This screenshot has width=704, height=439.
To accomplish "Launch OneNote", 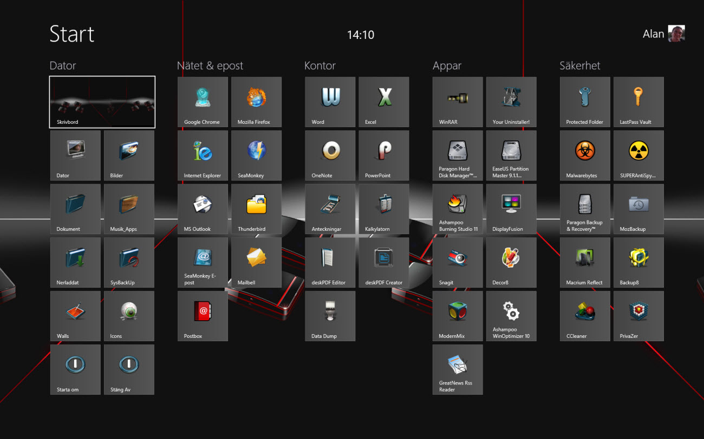I will 330,155.
